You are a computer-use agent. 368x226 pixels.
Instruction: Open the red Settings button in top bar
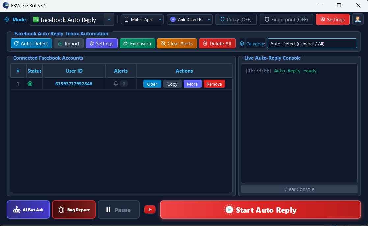pyautogui.click(x=332, y=19)
